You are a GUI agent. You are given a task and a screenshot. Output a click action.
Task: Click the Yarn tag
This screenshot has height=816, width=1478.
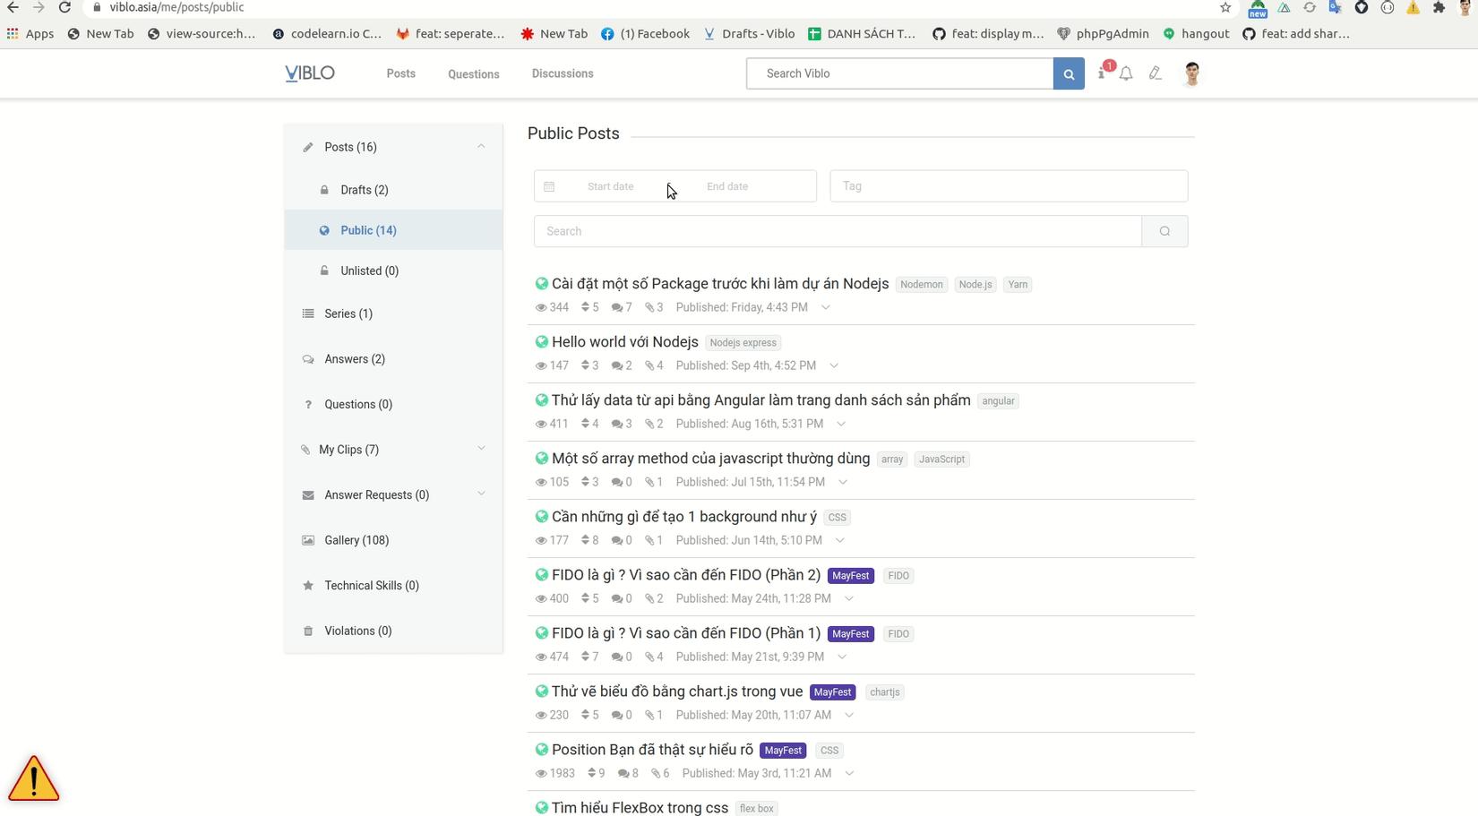(1018, 285)
